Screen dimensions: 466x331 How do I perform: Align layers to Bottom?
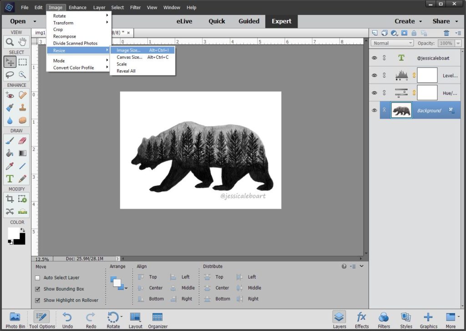point(151,299)
